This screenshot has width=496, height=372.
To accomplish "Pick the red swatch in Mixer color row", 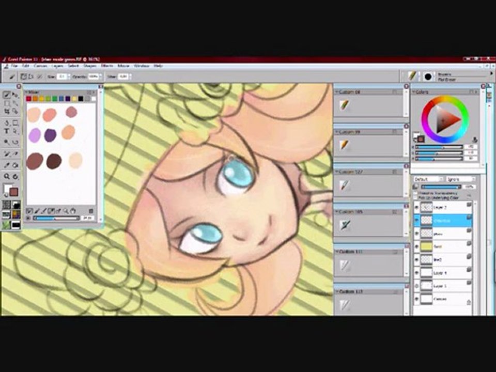I will click(x=28, y=99).
